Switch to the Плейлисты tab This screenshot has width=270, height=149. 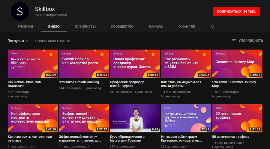(x=85, y=26)
